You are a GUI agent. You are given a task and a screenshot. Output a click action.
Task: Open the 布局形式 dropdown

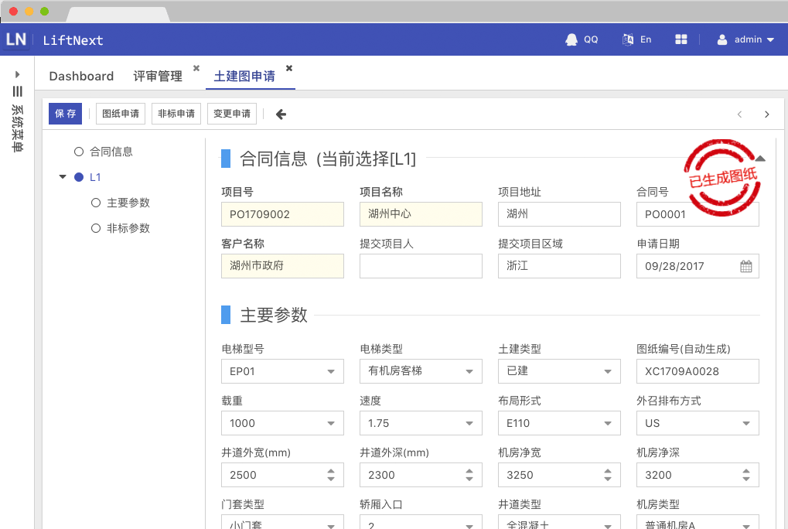[x=559, y=423]
